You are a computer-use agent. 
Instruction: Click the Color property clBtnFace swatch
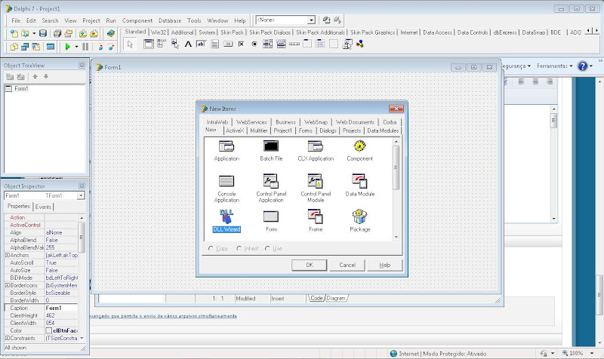[x=49, y=330]
